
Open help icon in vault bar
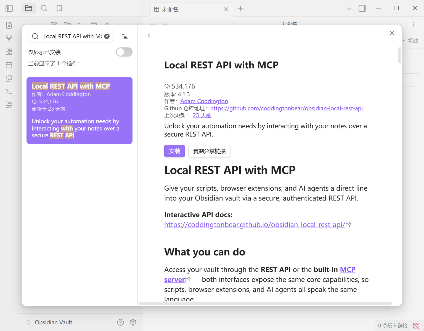tap(120, 322)
